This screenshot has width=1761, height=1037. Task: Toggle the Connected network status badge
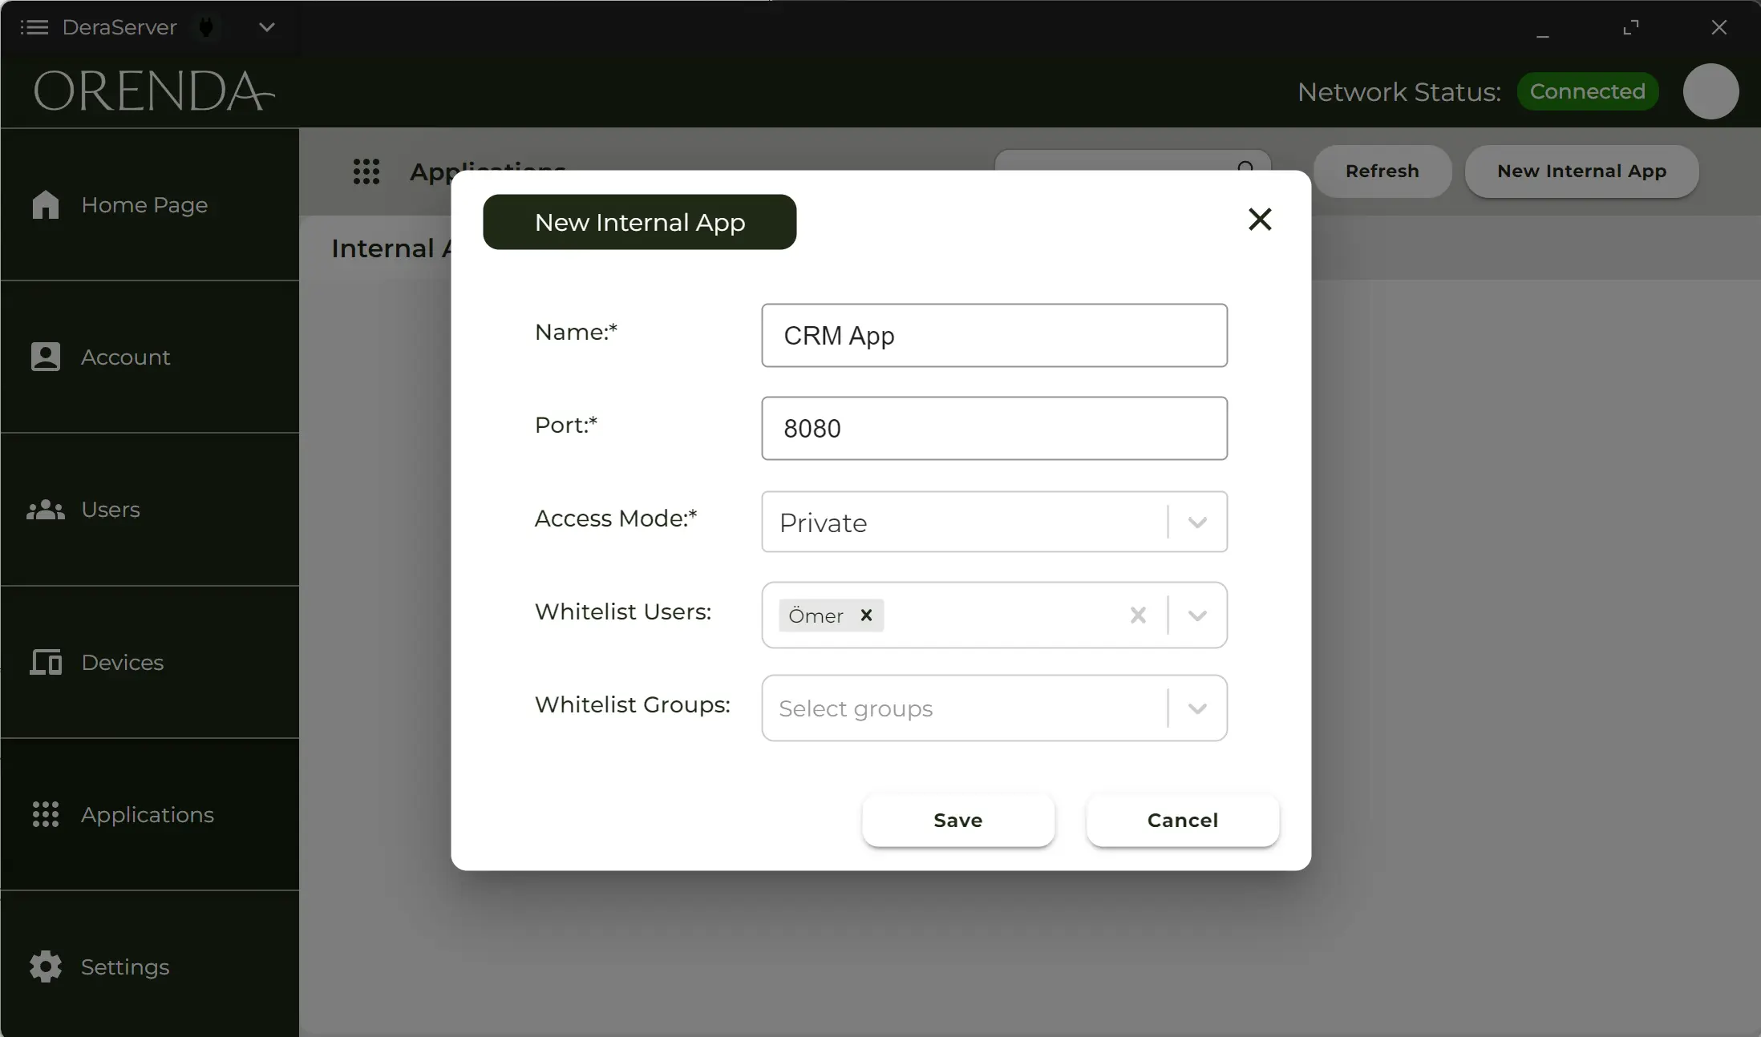1587,91
